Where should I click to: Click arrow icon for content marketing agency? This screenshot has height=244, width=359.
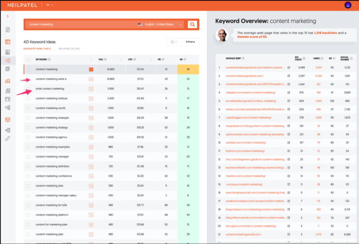point(91,137)
